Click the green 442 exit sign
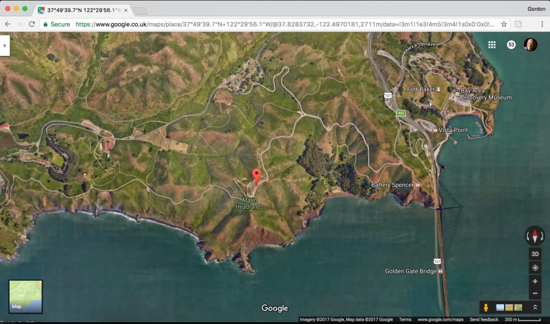This screenshot has width=550, height=324. click(401, 113)
